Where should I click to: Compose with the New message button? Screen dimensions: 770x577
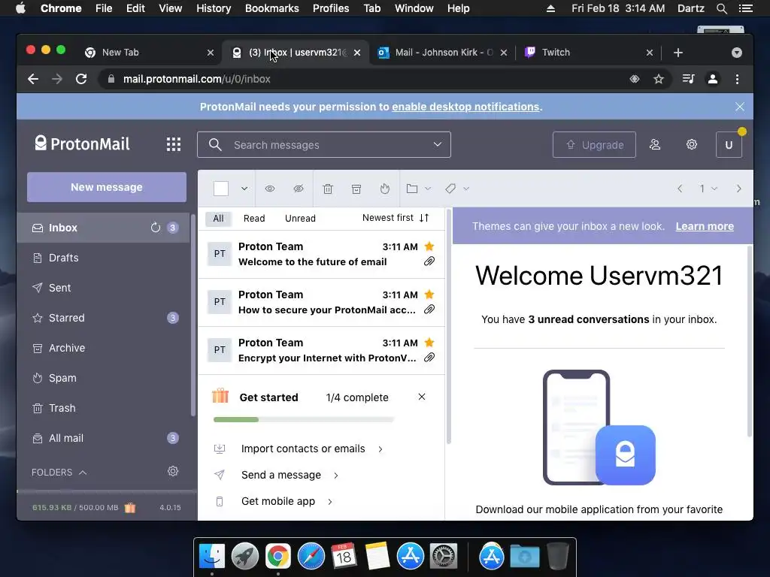click(107, 187)
